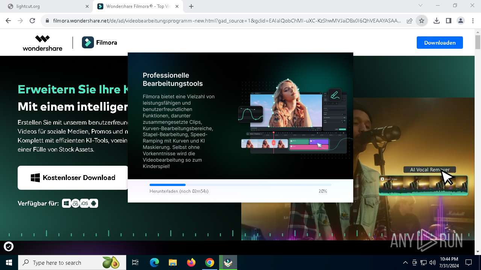Bookmark this page with the star icon
Screen dimensions: 481x270
pyautogui.click(x=422, y=21)
